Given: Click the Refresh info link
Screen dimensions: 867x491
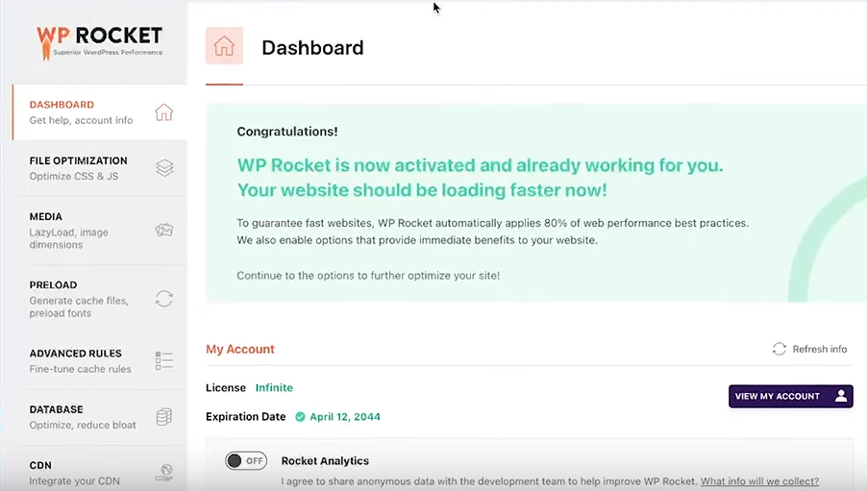Looking at the screenshot, I should (820, 349).
